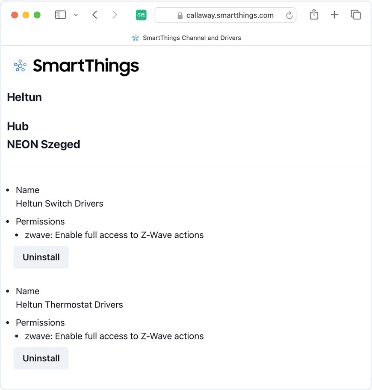Click the padlock icon in address bar
The height and width of the screenshot is (390, 372).
[x=180, y=15]
